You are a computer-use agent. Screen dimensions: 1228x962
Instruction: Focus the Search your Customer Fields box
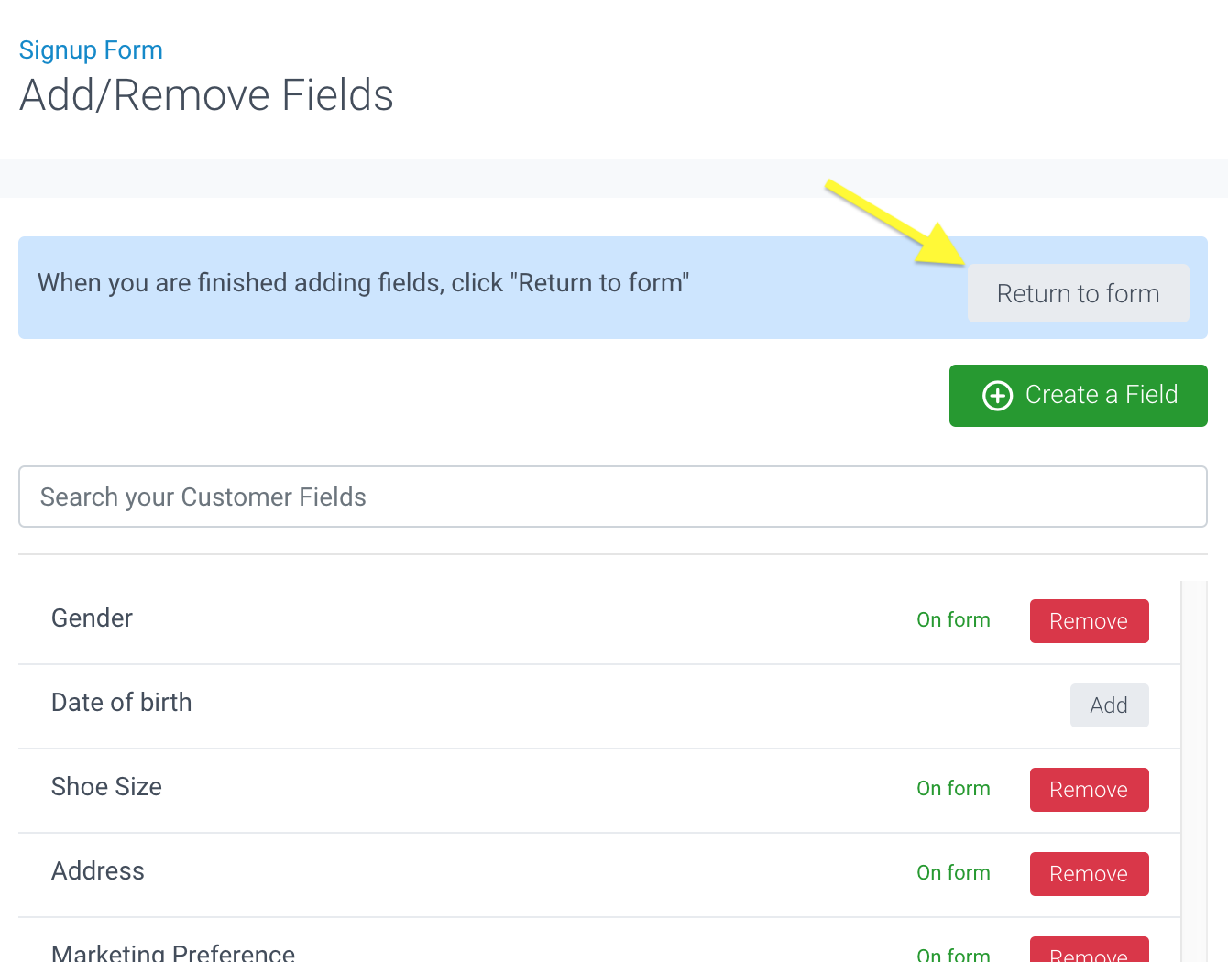point(612,497)
